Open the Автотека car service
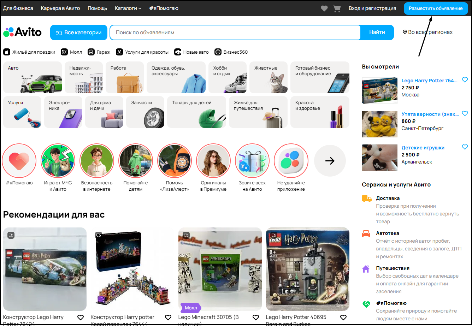Image resolution: width=472 pixels, height=326 pixels. point(366,233)
